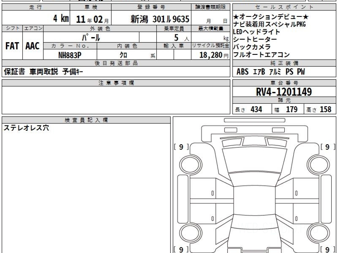Select the "外装色" header

100,28
